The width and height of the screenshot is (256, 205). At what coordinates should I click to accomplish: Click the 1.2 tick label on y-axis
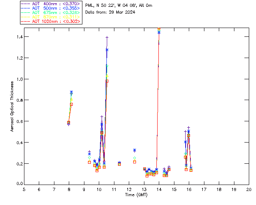pyautogui.click(x=20, y=58)
